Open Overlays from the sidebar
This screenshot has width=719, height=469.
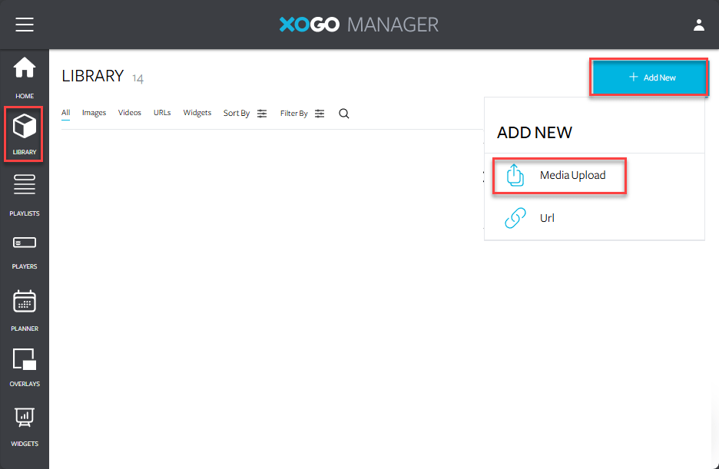(25, 366)
